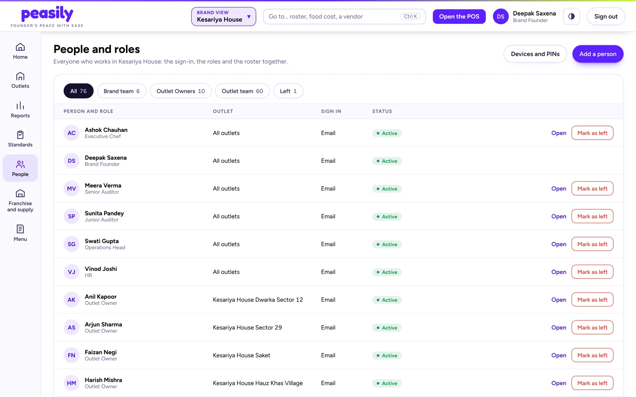636x397 pixels.
Task: Expand the Brand View Kesariya House dropdown
Action: (x=223, y=17)
